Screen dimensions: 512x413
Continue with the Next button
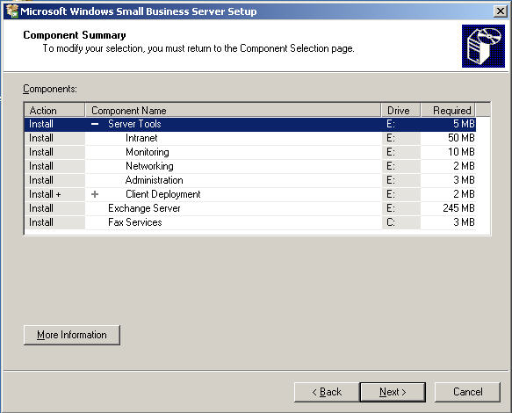(393, 392)
